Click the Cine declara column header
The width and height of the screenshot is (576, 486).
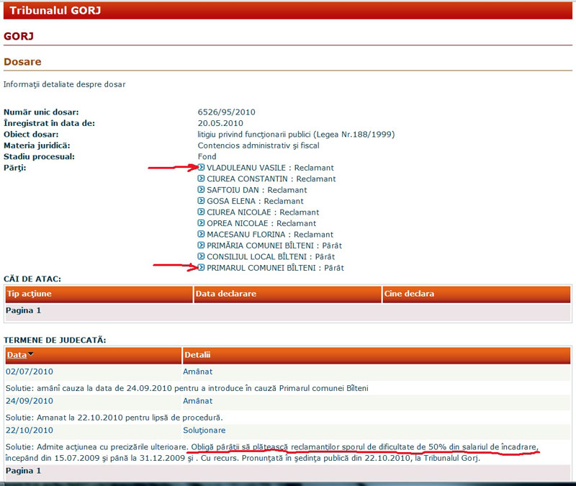point(477,294)
